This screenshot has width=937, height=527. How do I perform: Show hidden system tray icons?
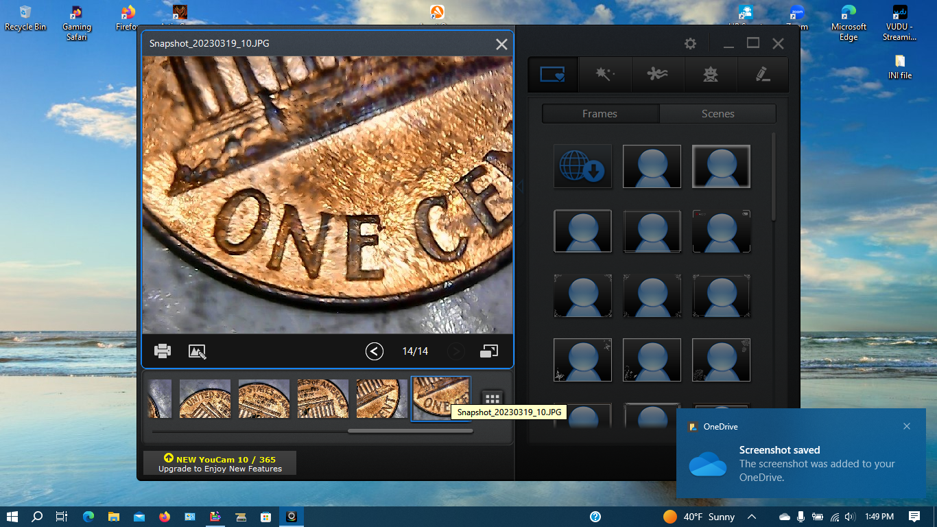tap(752, 517)
